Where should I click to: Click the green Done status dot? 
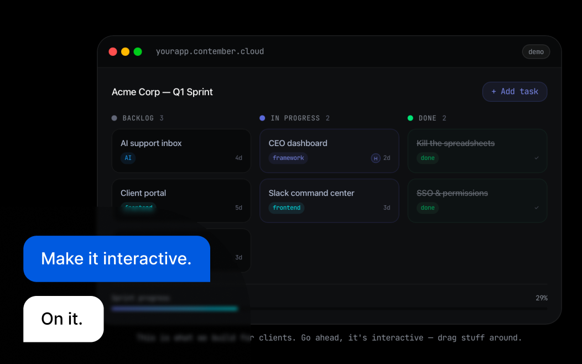(x=410, y=118)
